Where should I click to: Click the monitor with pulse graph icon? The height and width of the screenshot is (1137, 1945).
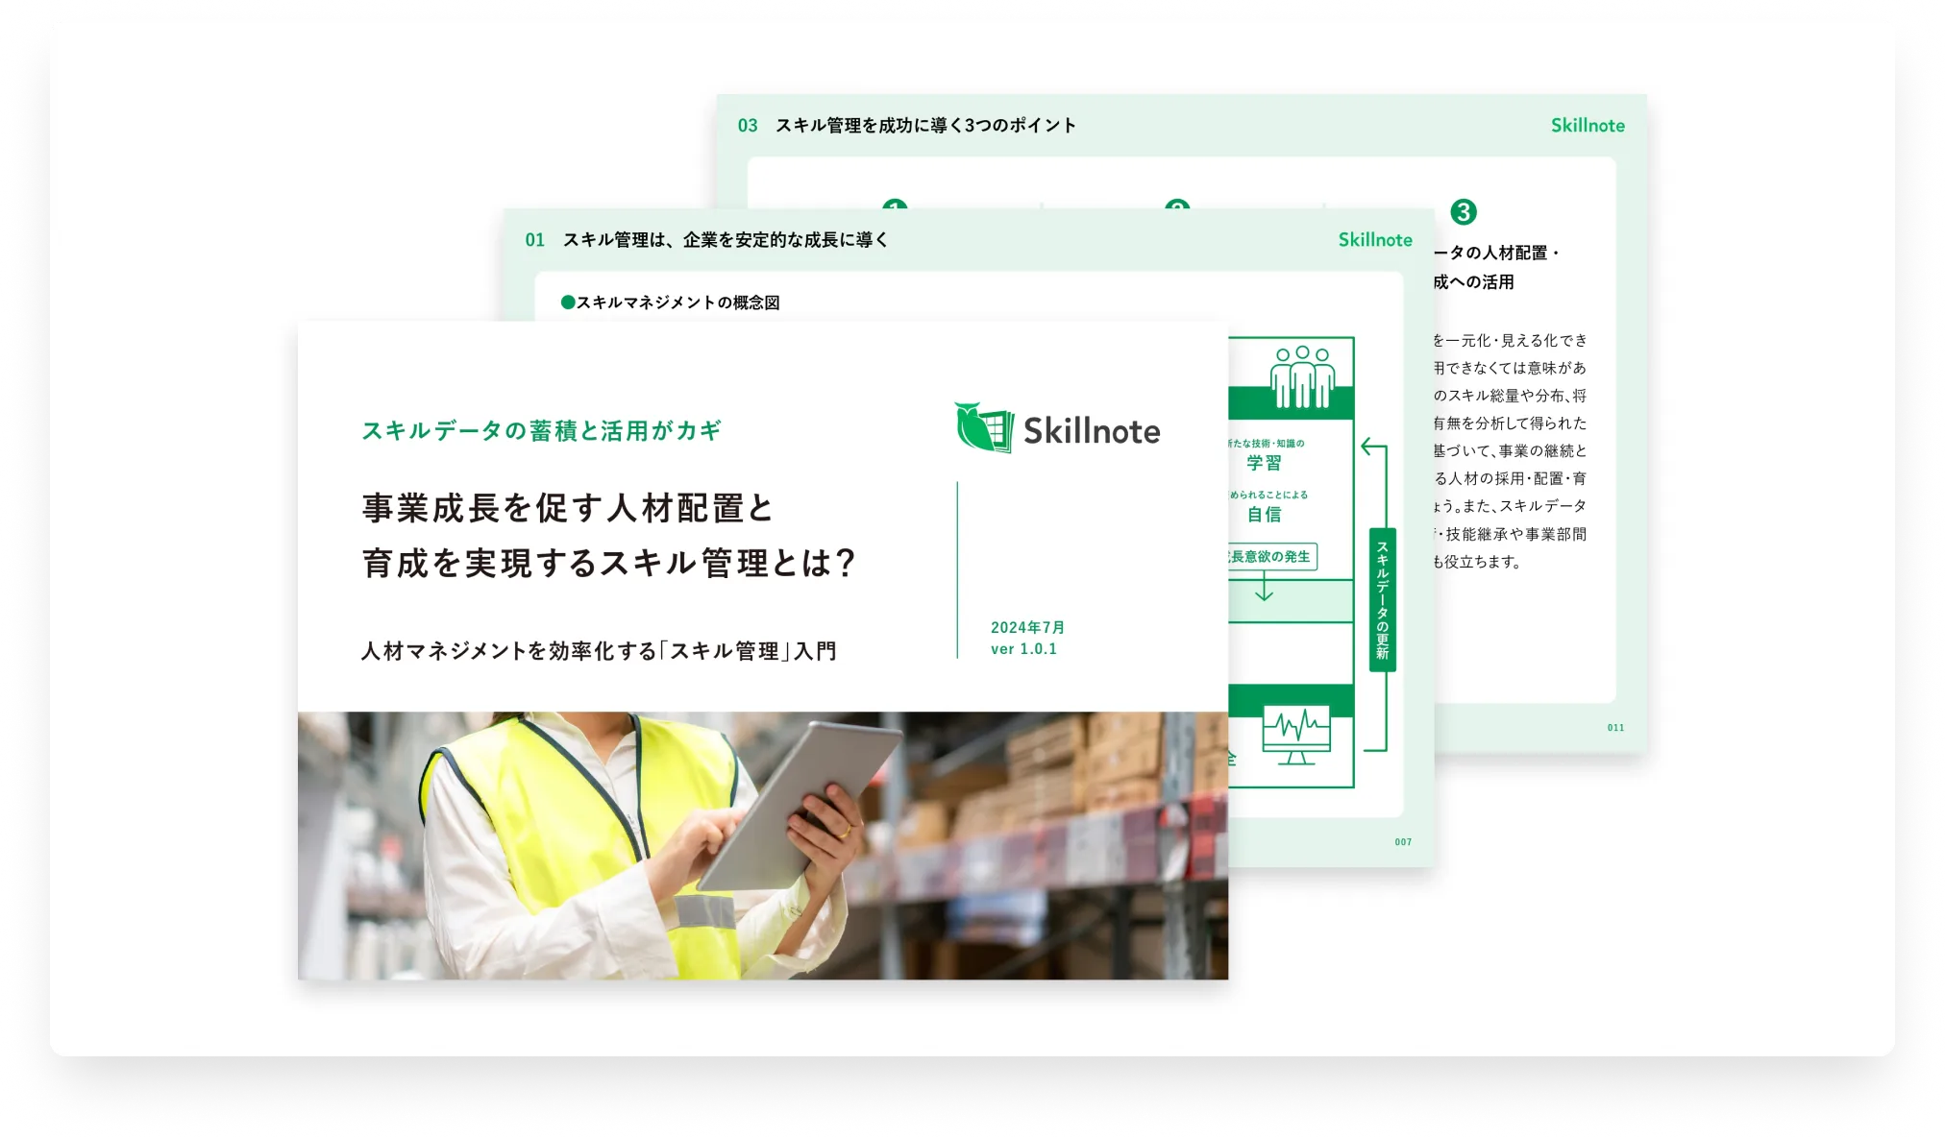pyautogui.click(x=1296, y=734)
